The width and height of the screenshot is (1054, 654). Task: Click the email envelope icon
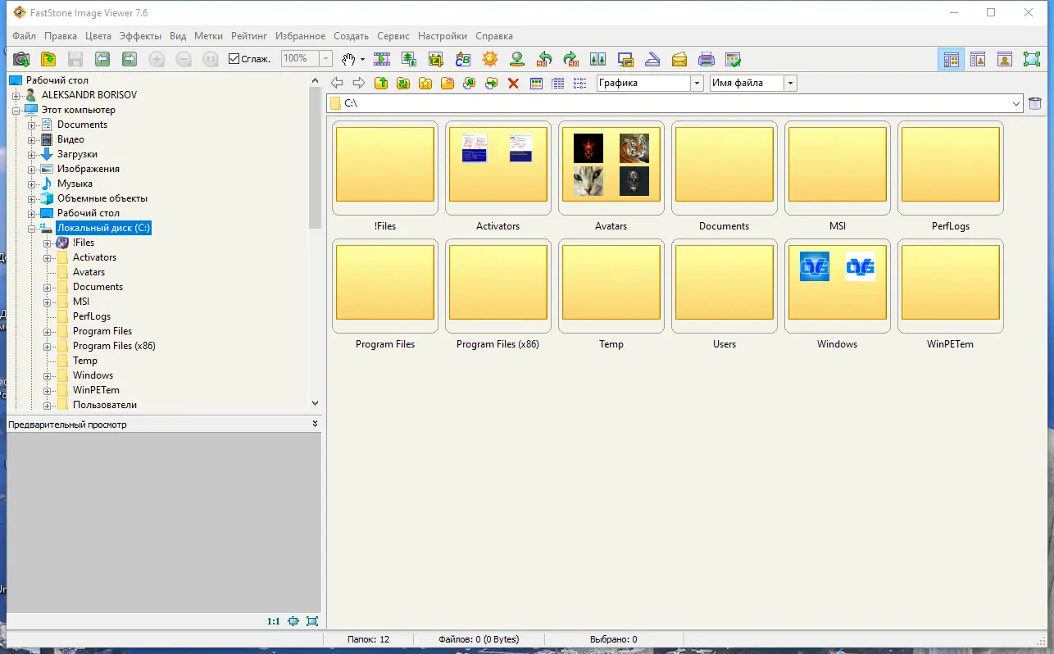pyautogui.click(x=679, y=59)
